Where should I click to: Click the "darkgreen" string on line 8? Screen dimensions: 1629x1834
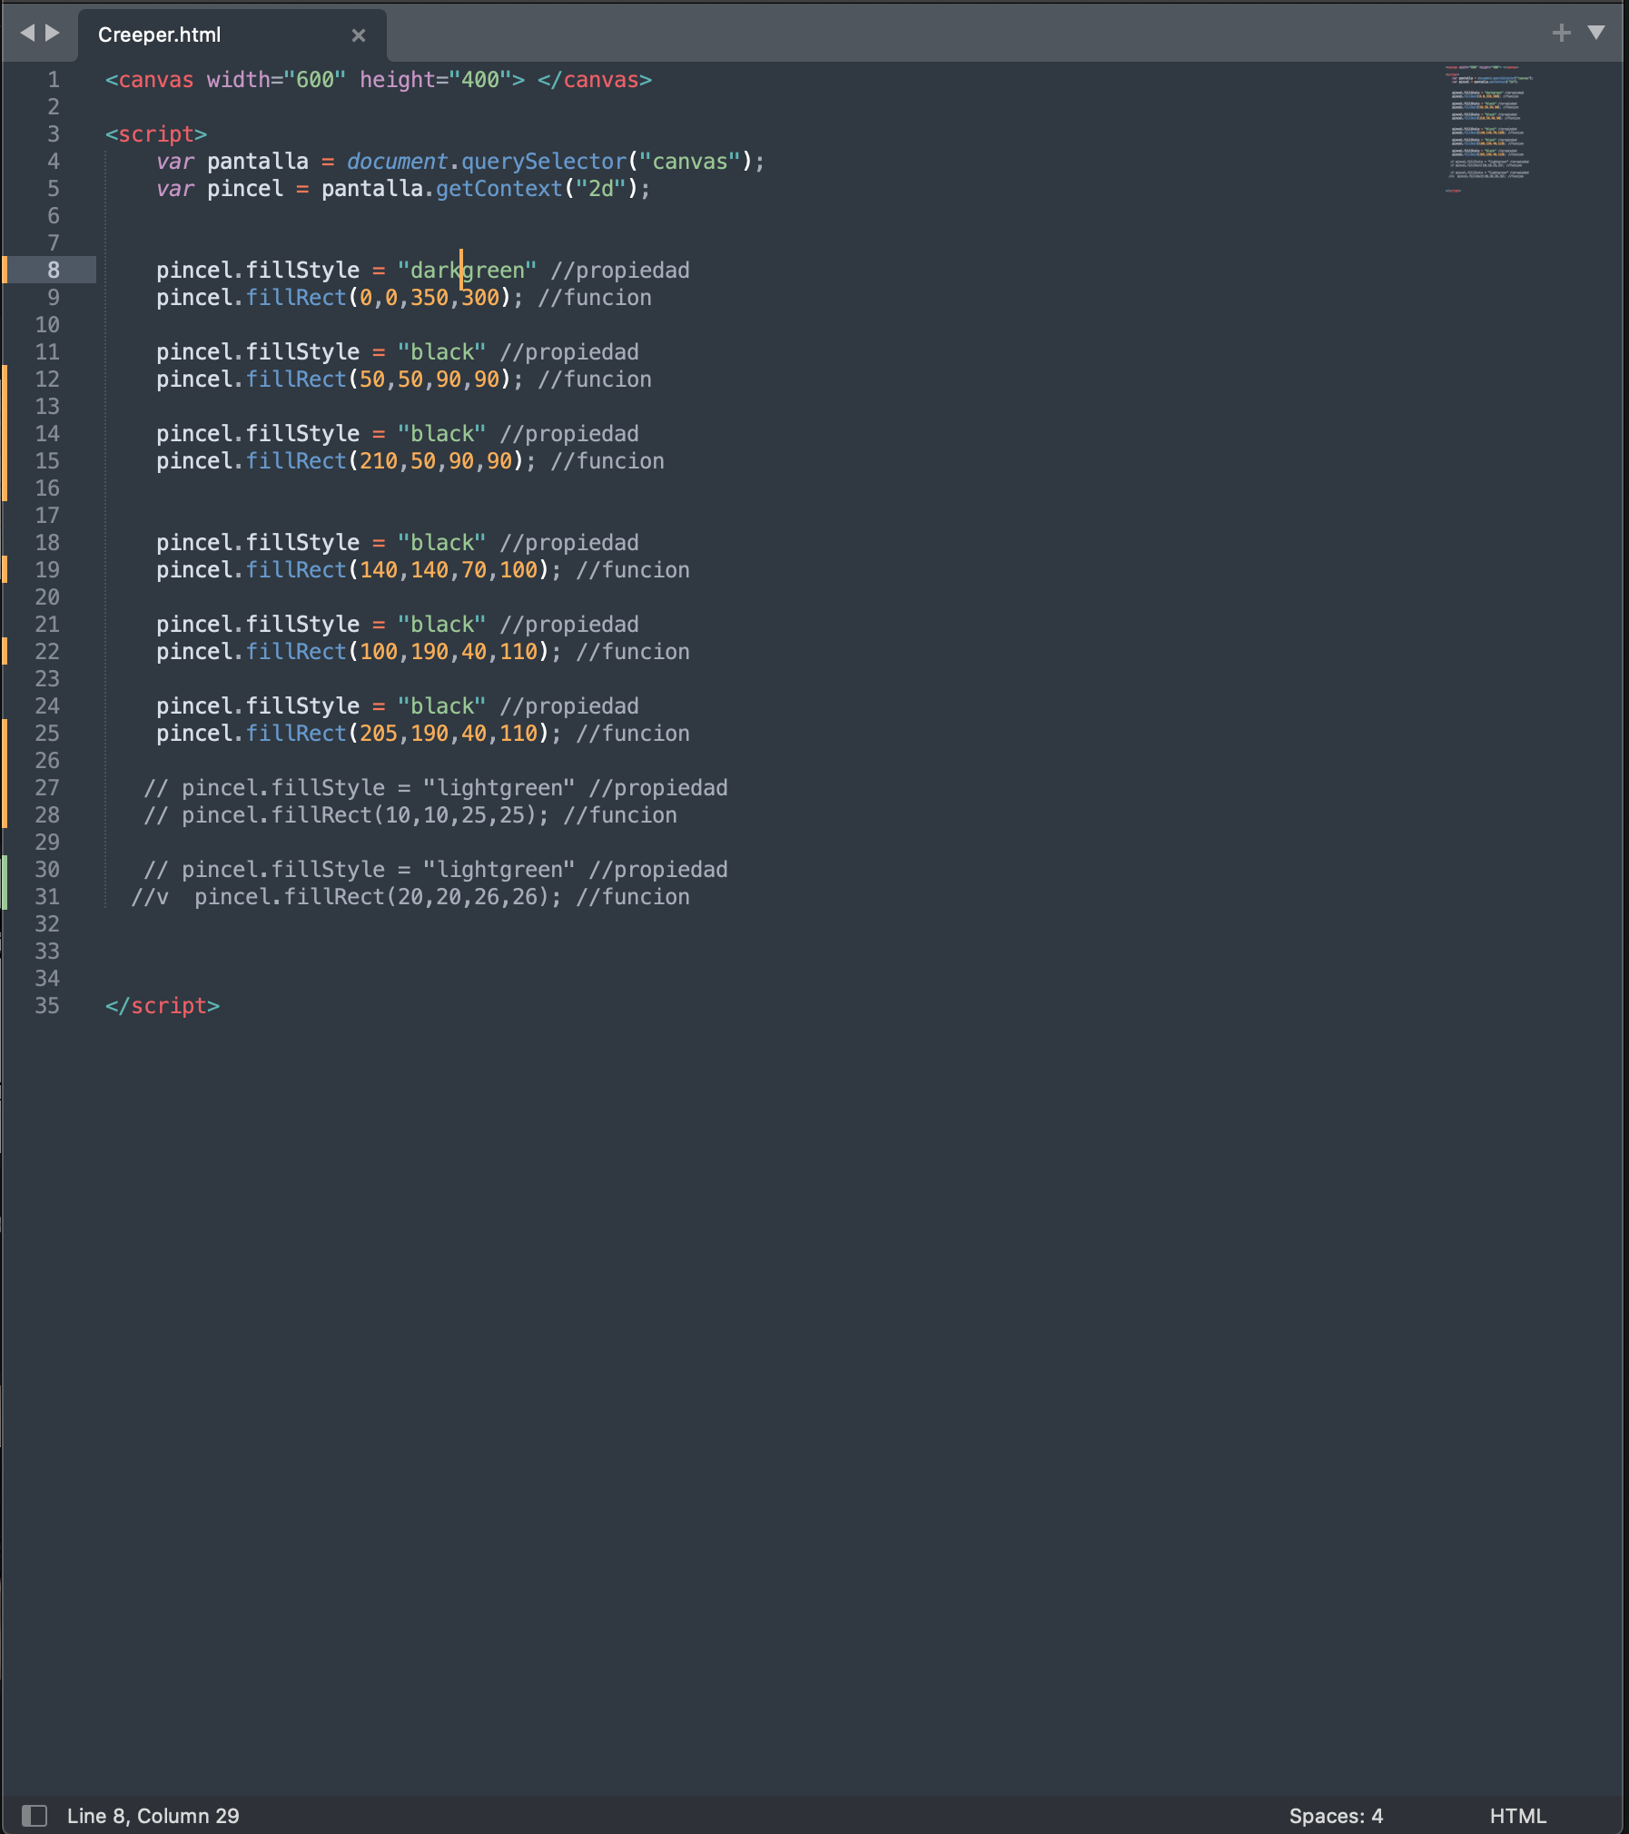[x=467, y=271]
